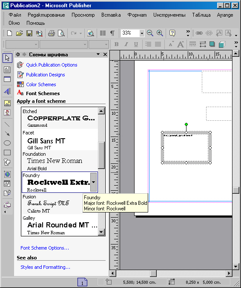Open Quick Publication Options link
Image resolution: width=241 pixels, height=288 pixels.
click(x=52, y=65)
